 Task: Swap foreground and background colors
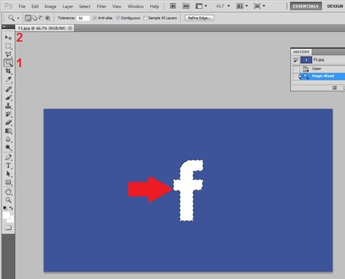11,208
